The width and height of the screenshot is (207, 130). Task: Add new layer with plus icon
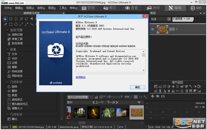[152, 96]
